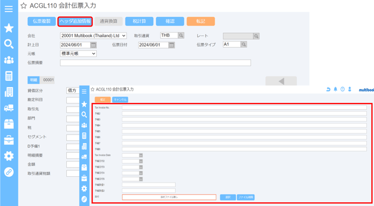Focus the 伝票日付 date field

click(x=154, y=45)
